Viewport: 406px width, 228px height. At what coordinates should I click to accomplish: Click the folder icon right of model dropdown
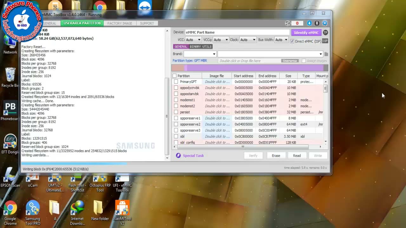tap(326, 54)
